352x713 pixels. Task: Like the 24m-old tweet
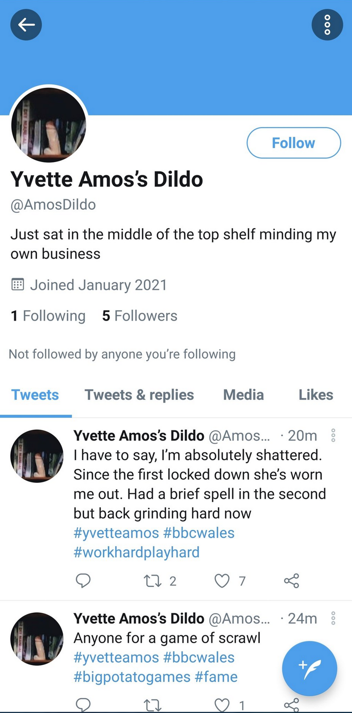pyautogui.click(x=222, y=705)
